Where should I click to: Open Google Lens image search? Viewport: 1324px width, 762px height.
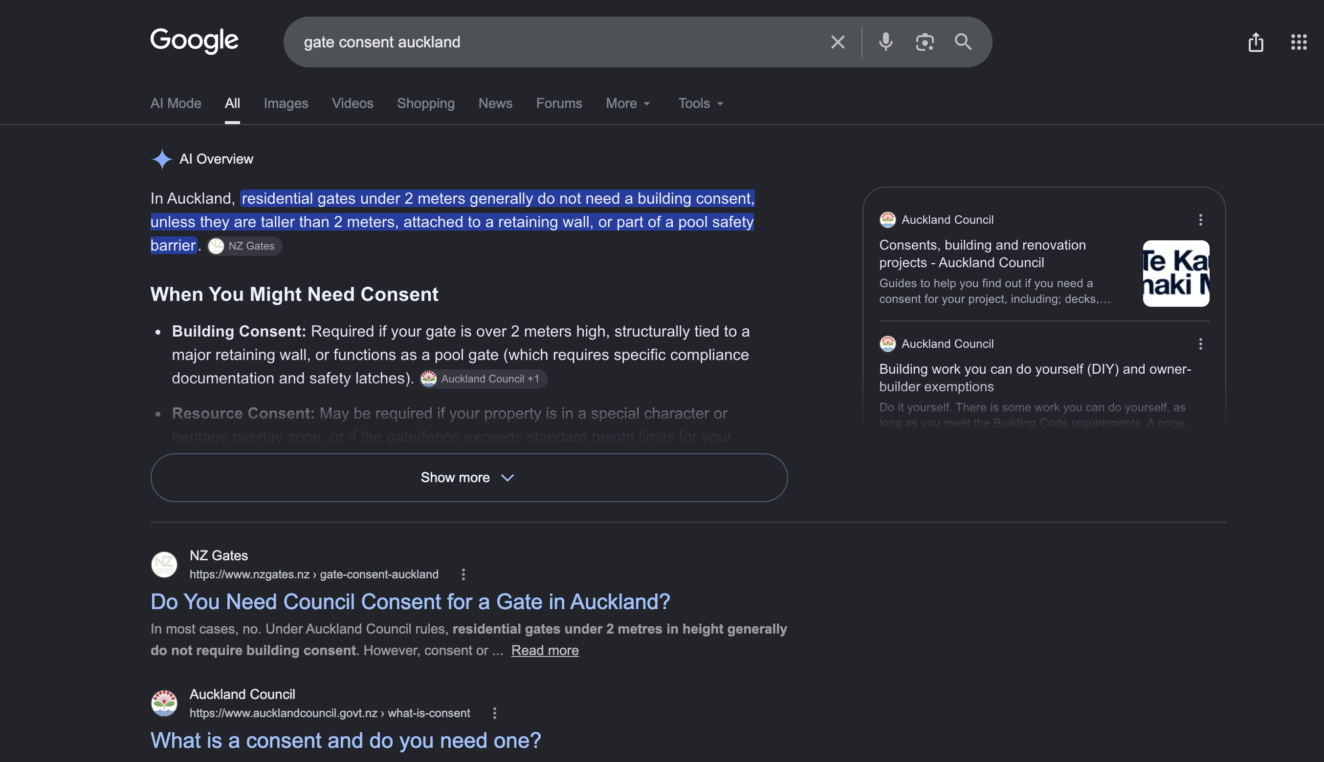pyautogui.click(x=925, y=42)
